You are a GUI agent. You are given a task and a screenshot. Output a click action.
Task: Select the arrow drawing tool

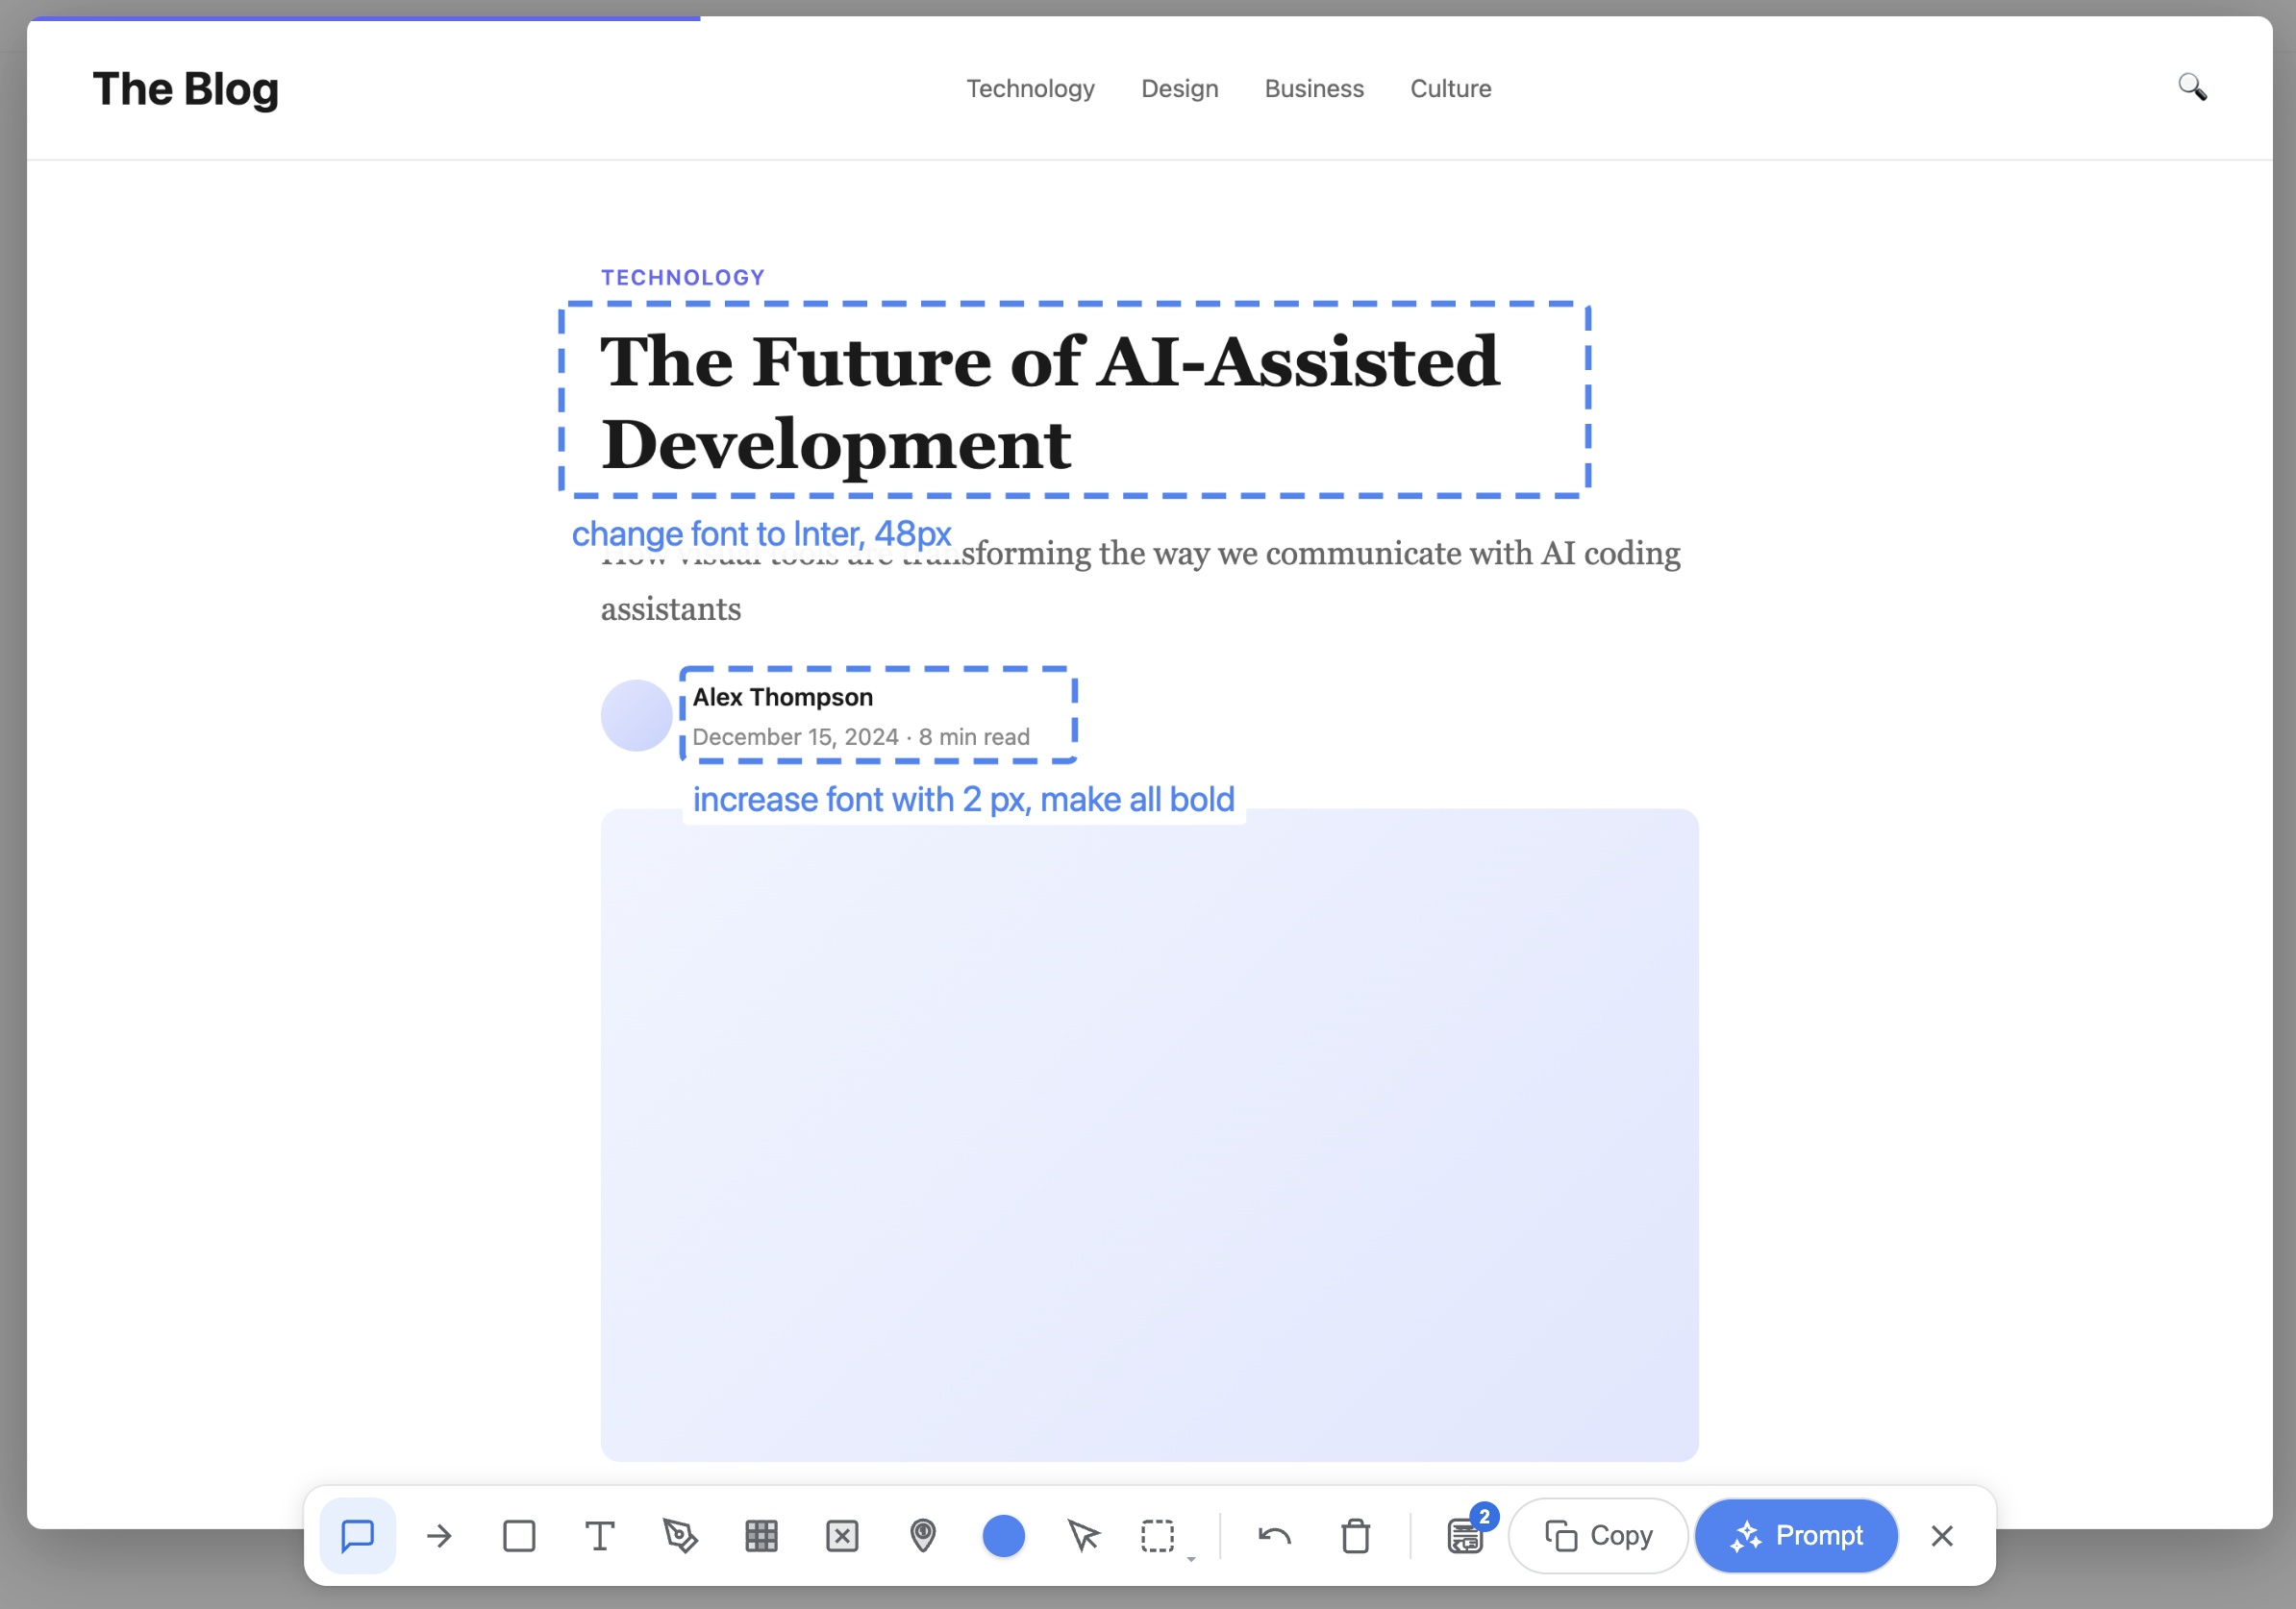(x=438, y=1536)
